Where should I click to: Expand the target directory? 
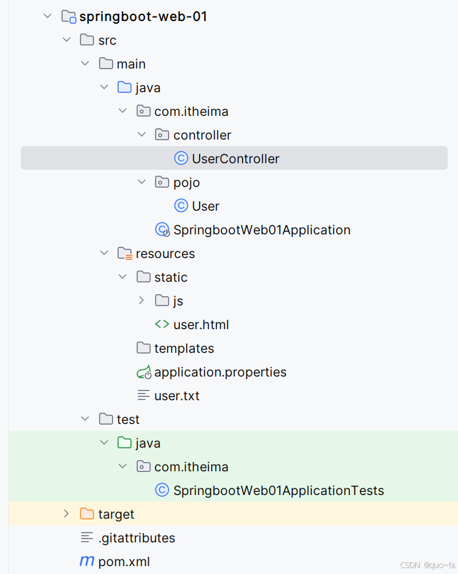66,514
